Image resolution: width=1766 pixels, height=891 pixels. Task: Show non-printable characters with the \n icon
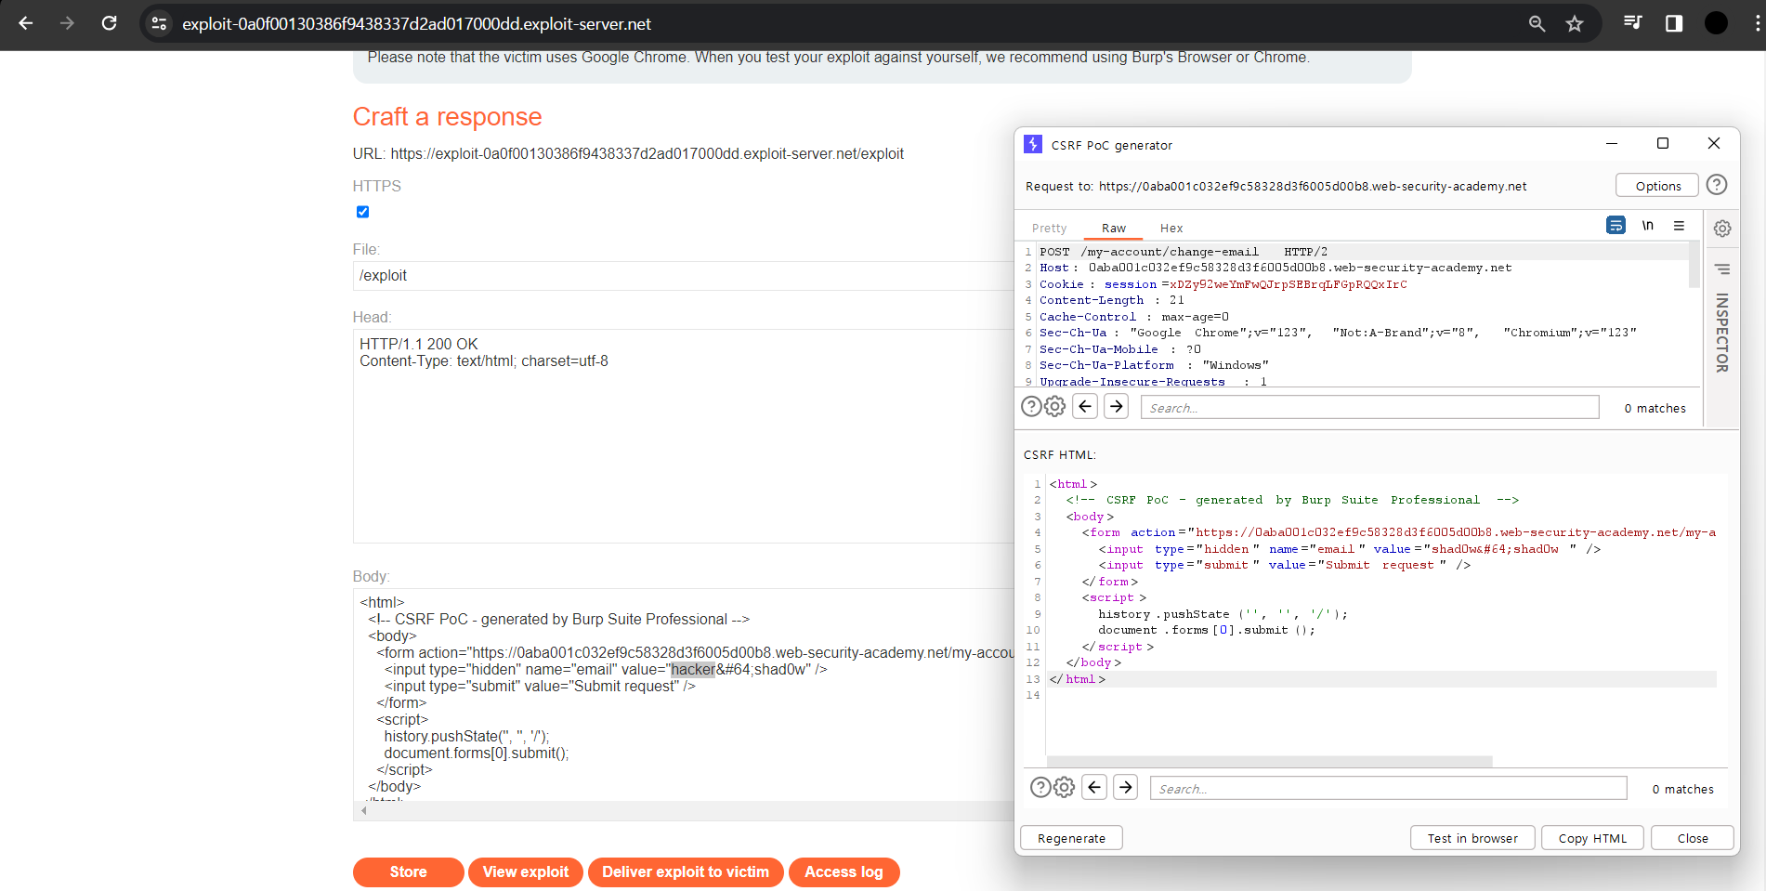coord(1647,225)
